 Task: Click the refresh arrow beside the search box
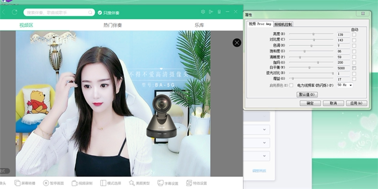coord(15,12)
